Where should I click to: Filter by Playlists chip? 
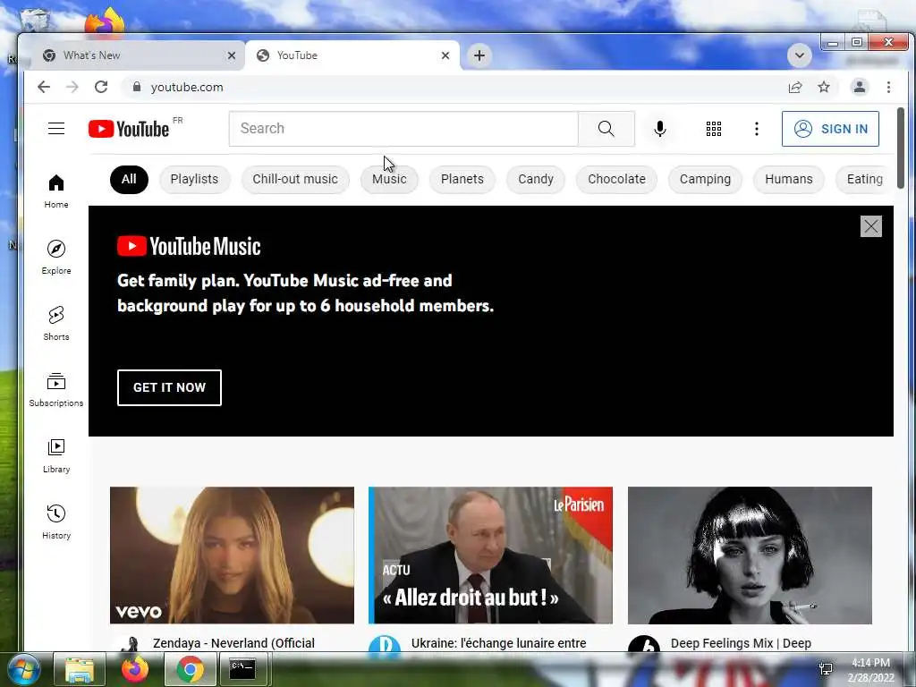point(194,179)
